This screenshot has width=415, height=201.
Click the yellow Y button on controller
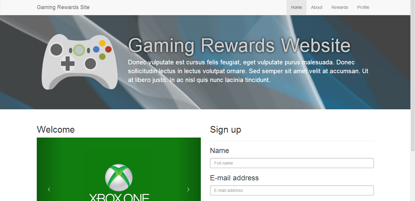tap(102, 43)
